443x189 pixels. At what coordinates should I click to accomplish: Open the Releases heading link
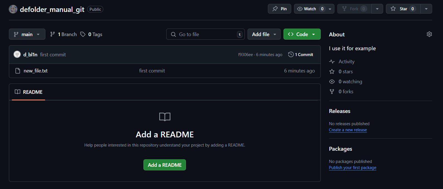340,111
